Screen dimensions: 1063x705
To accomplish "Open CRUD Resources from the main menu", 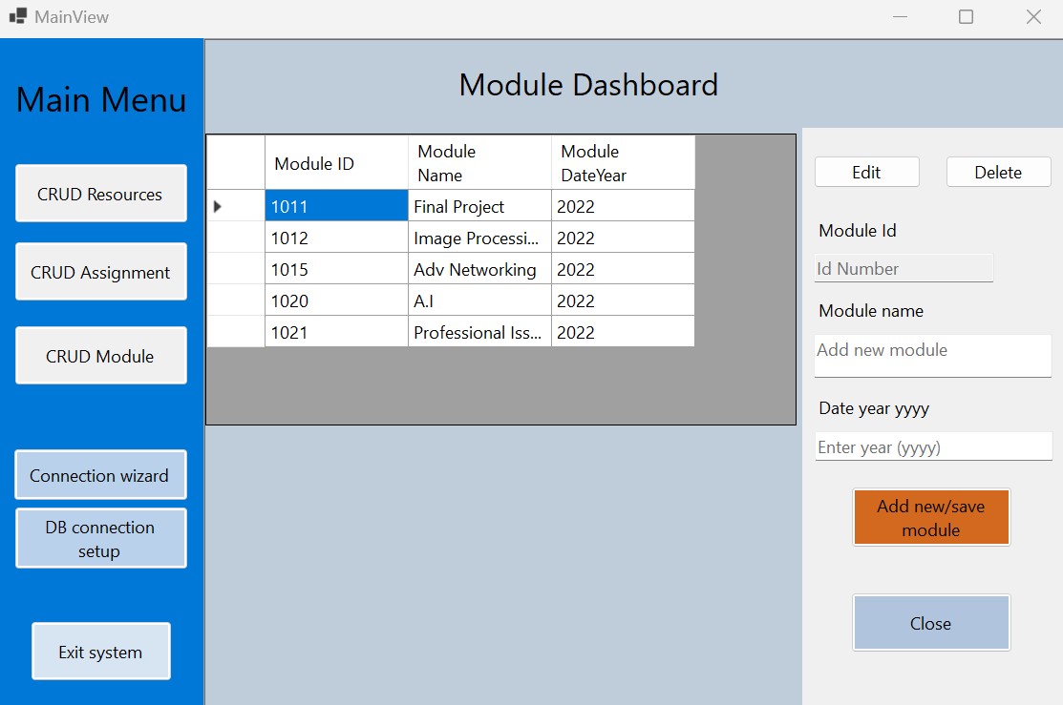I will coord(100,194).
